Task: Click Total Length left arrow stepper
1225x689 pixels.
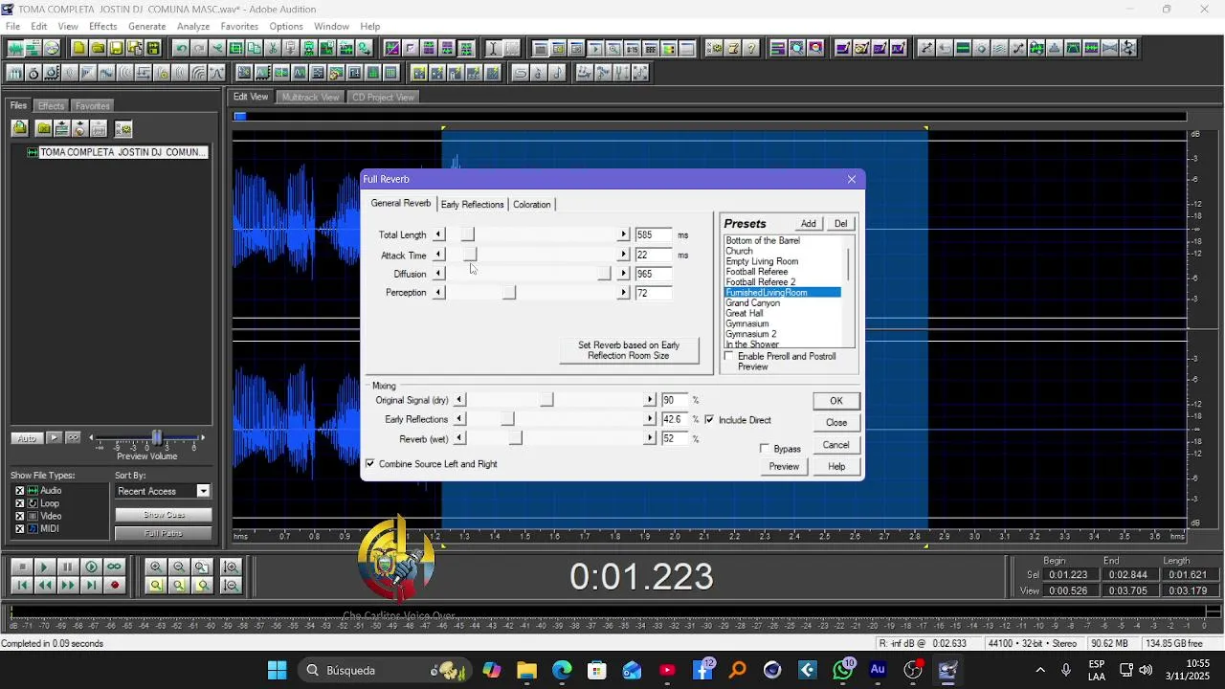Action: (438, 234)
